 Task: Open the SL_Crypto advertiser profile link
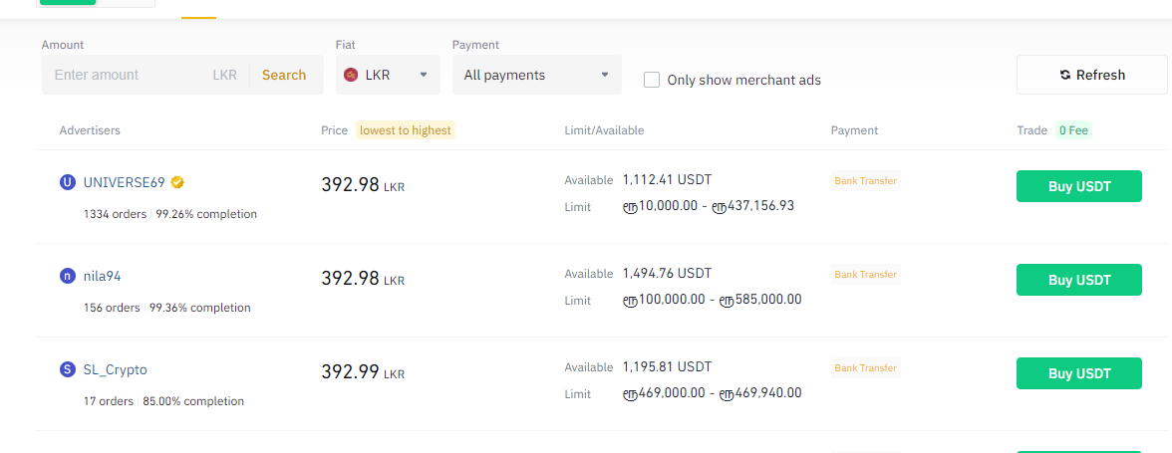click(116, 369)
